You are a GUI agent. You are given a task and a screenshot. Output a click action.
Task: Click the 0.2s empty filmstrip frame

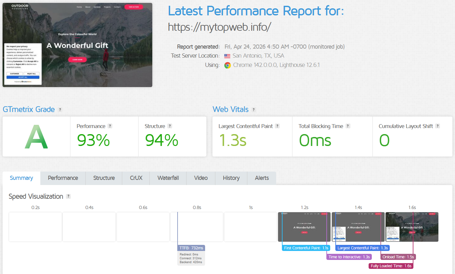35,227
